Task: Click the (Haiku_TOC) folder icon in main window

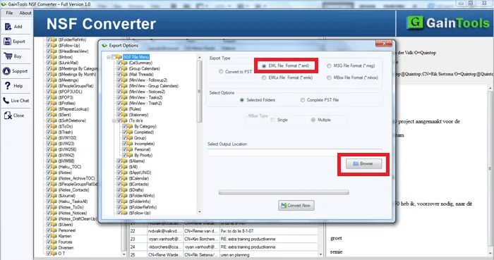Action: click(54, 166)
